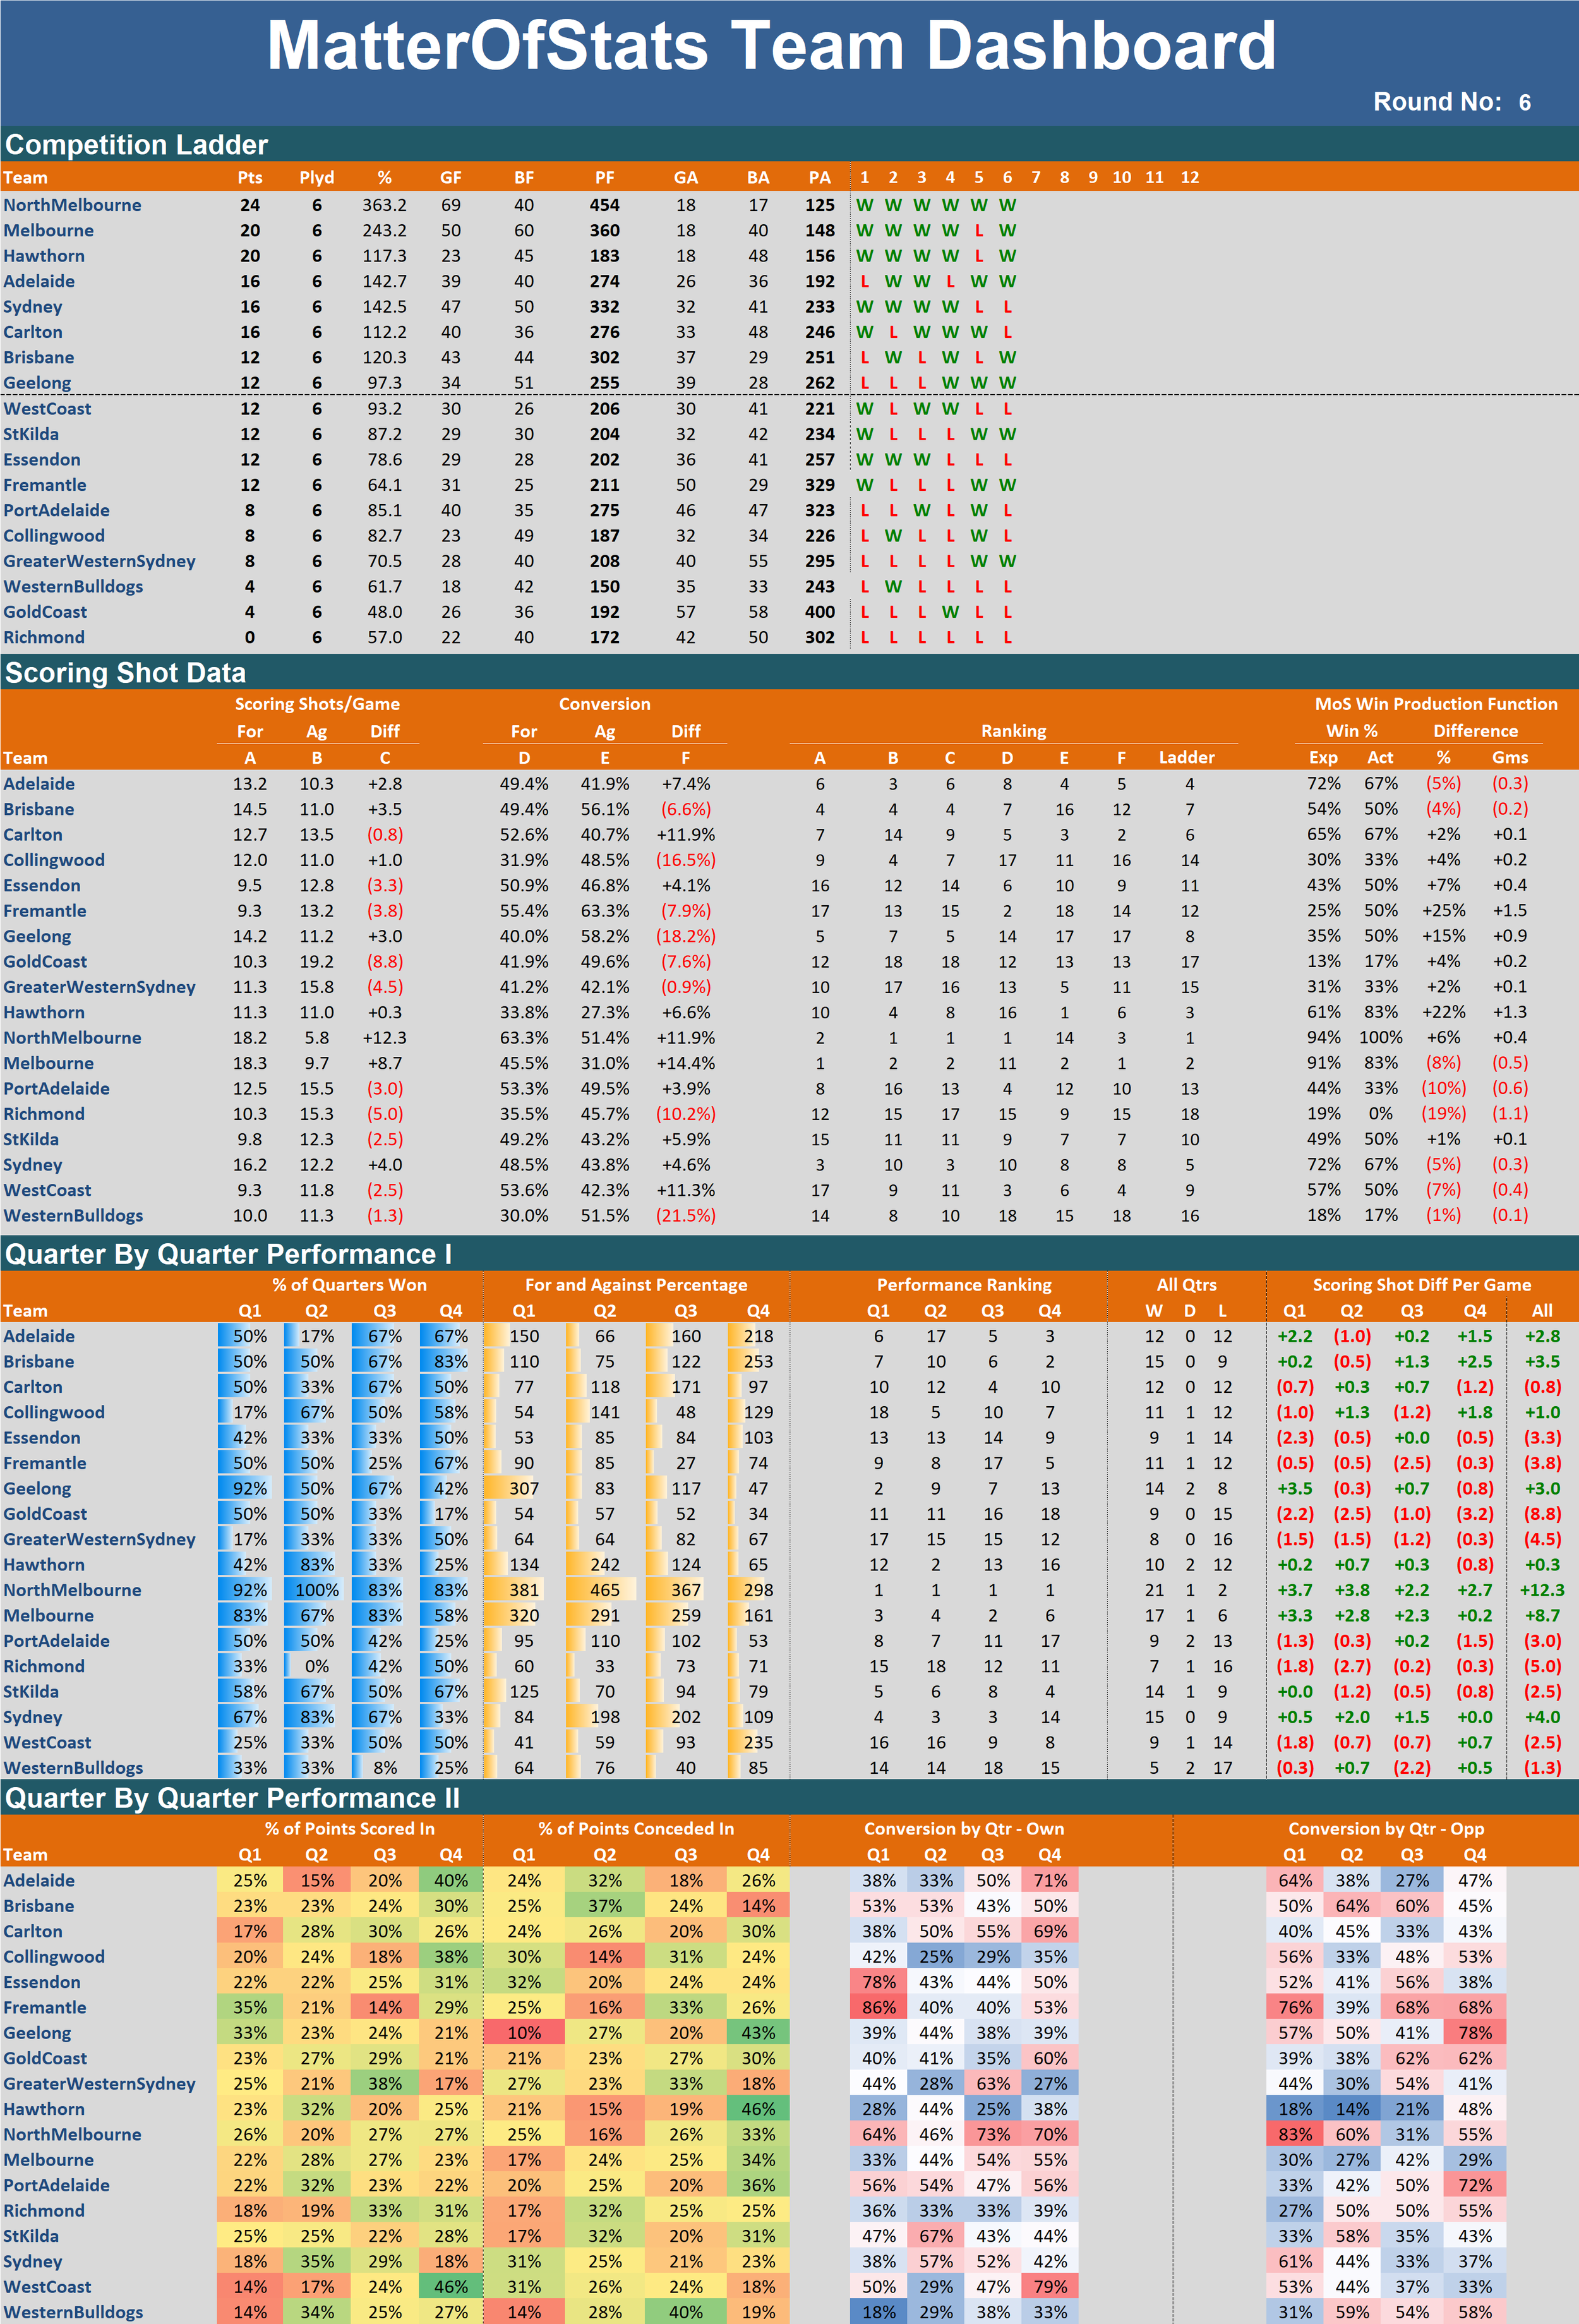
Task: Click the Melbourne team name in Scoring Shot Data
Action: coord(48,1063)
